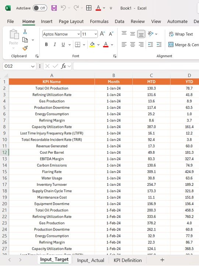Image resolution: width=199 pixels, height=266 pixels.
Task: Open font color dropdown in Quick Access Toolbar
Action: 104,8
